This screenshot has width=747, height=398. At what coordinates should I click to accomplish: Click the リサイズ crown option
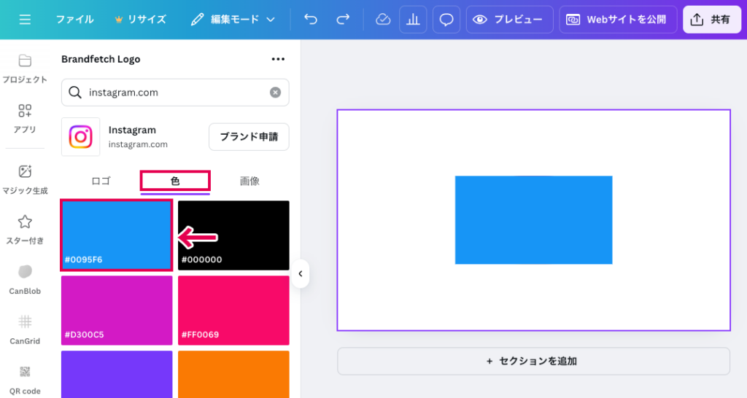pos(141,20)
